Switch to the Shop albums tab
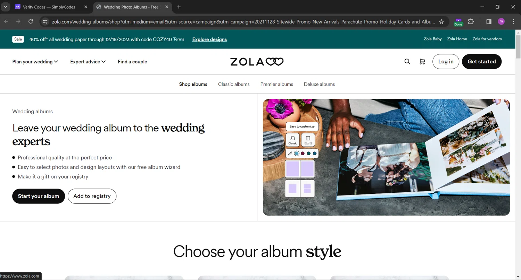521x280 pixels. (x=193, y=84)
